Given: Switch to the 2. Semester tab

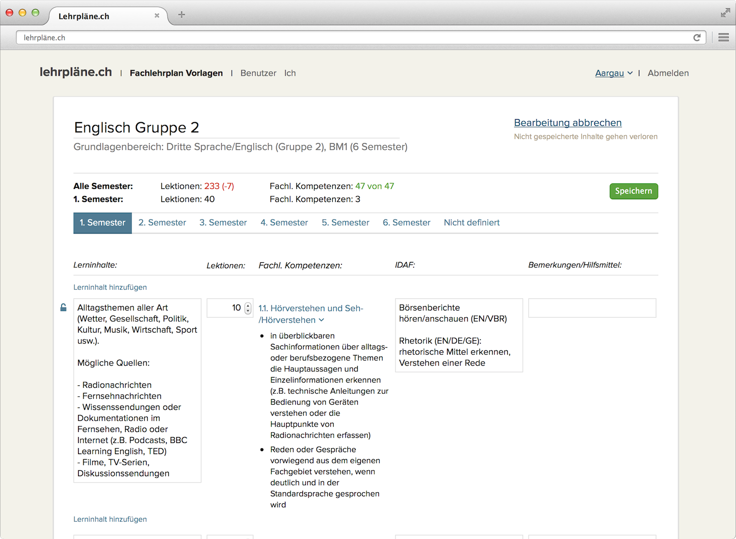Looking at the screenshot, I should (x=162, y=223).
